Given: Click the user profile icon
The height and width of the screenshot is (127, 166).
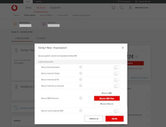Looking at the screenshot, I should [130, 8].
